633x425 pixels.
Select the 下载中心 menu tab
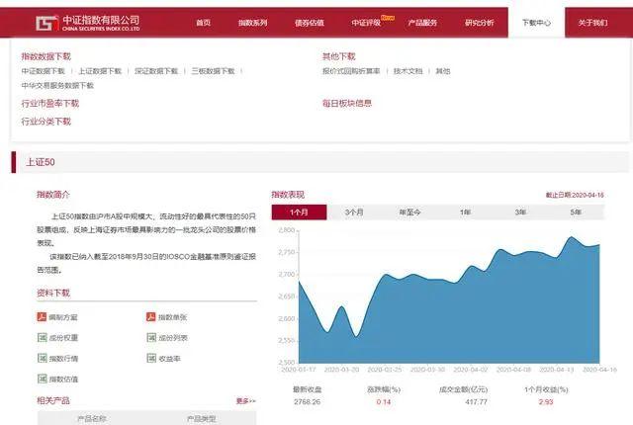pyautogui.click(x=536, y=23)
